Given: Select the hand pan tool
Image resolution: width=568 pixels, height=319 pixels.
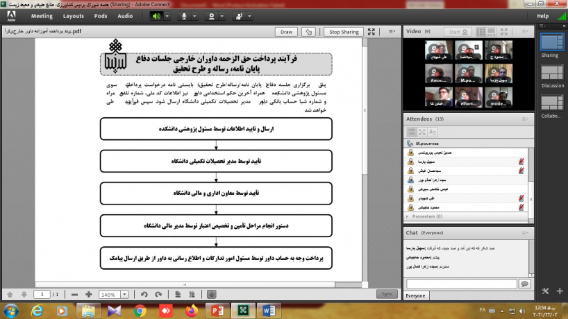Looking at the screenshot, I should tap(211, 294).
